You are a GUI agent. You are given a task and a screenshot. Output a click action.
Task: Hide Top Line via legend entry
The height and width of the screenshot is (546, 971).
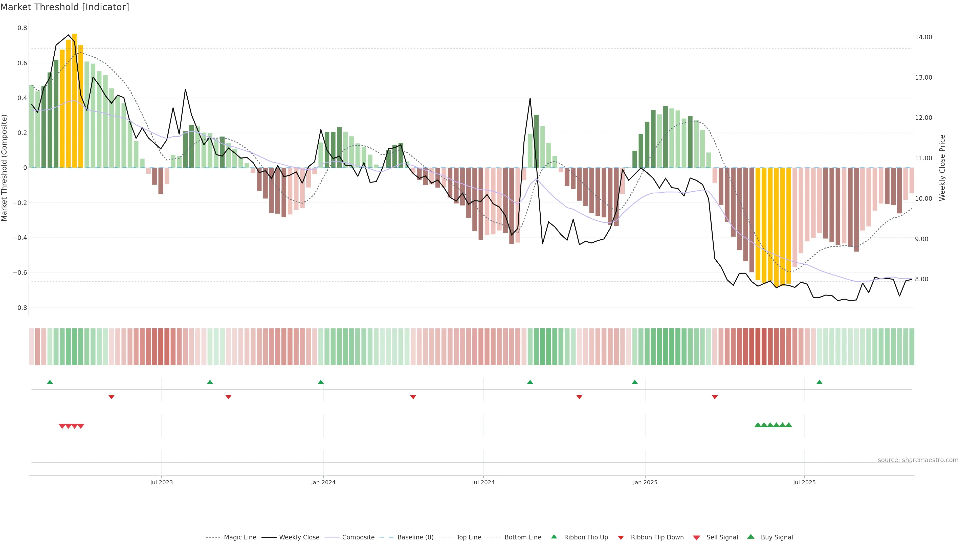click(469, 537)
